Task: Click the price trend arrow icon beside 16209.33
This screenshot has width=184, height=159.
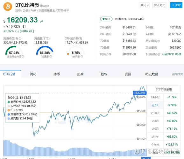Action: coord(42,21)
